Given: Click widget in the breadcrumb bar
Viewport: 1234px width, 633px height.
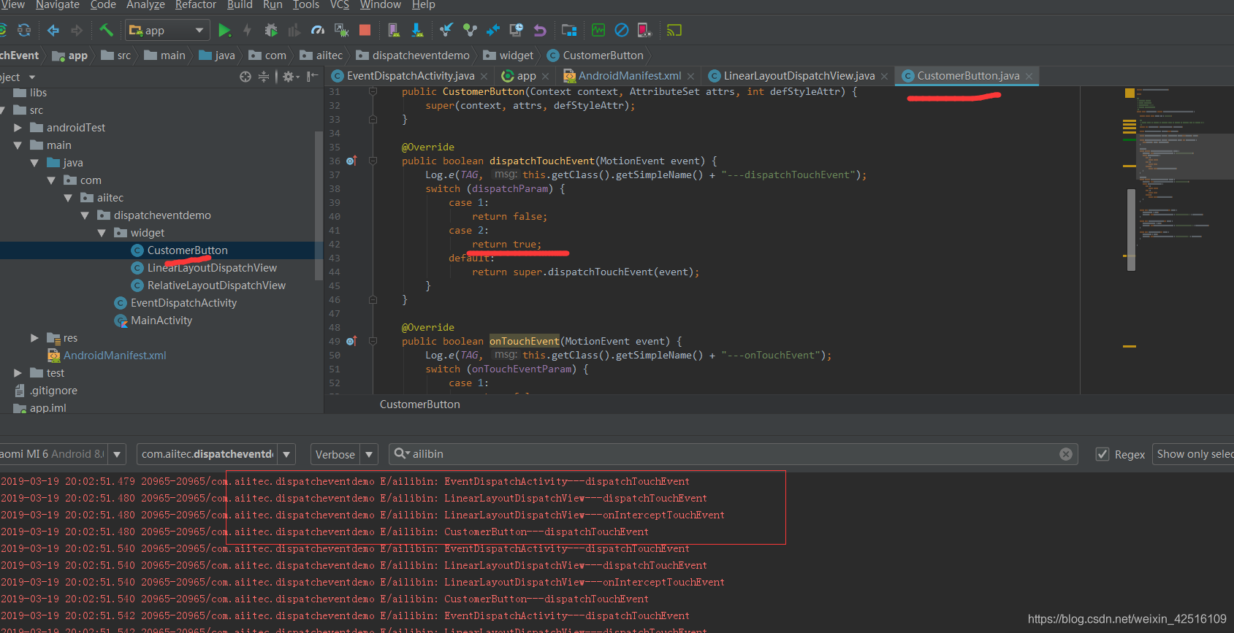Looking at the screenshot, I should point(509,55).
